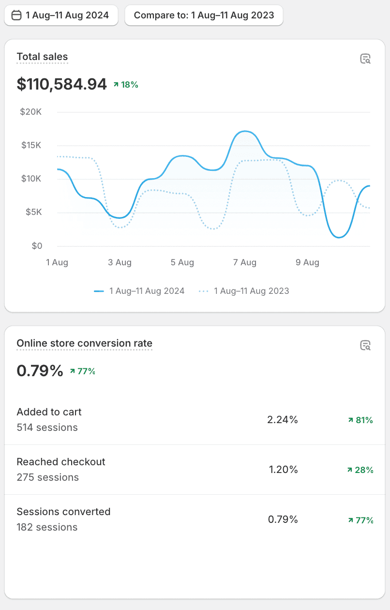This screenshot has width=390, height=610.
Task: Open the report icon on the Conversion rate card
Action: pyautogui.click(x=365, y=345)
